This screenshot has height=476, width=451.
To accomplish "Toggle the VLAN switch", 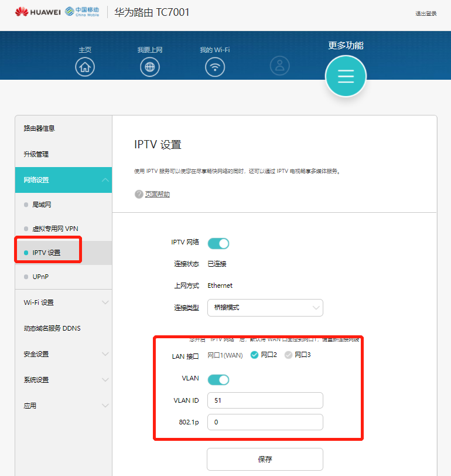I will point(218,380).
